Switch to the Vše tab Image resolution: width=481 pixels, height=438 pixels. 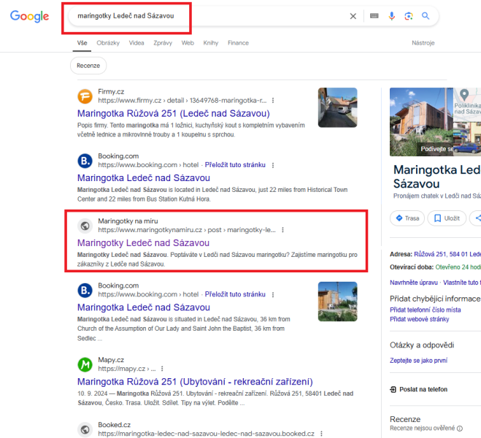(82, 43)
